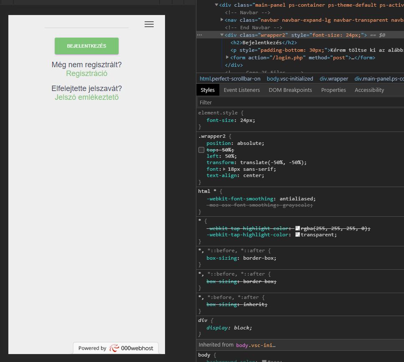This screenshot has height=362, width=404.
Task: Click the body background-color swatch
Action: (264, 361)
